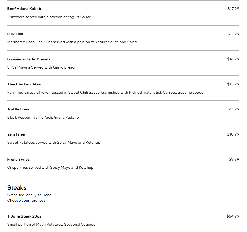
Task: Click the $10.99 Yam Fries price
Action: coord(233,134)
